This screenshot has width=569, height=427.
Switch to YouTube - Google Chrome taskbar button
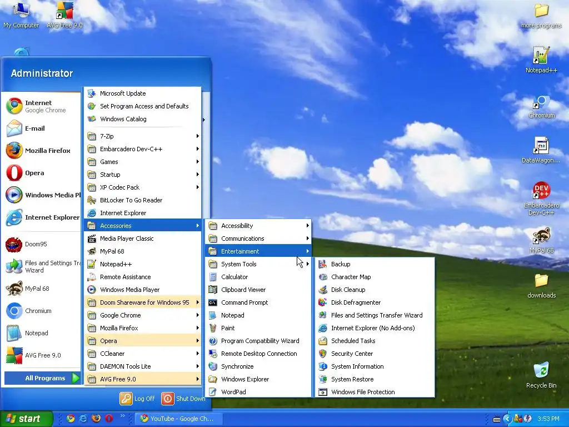click(x=178, y=419)
